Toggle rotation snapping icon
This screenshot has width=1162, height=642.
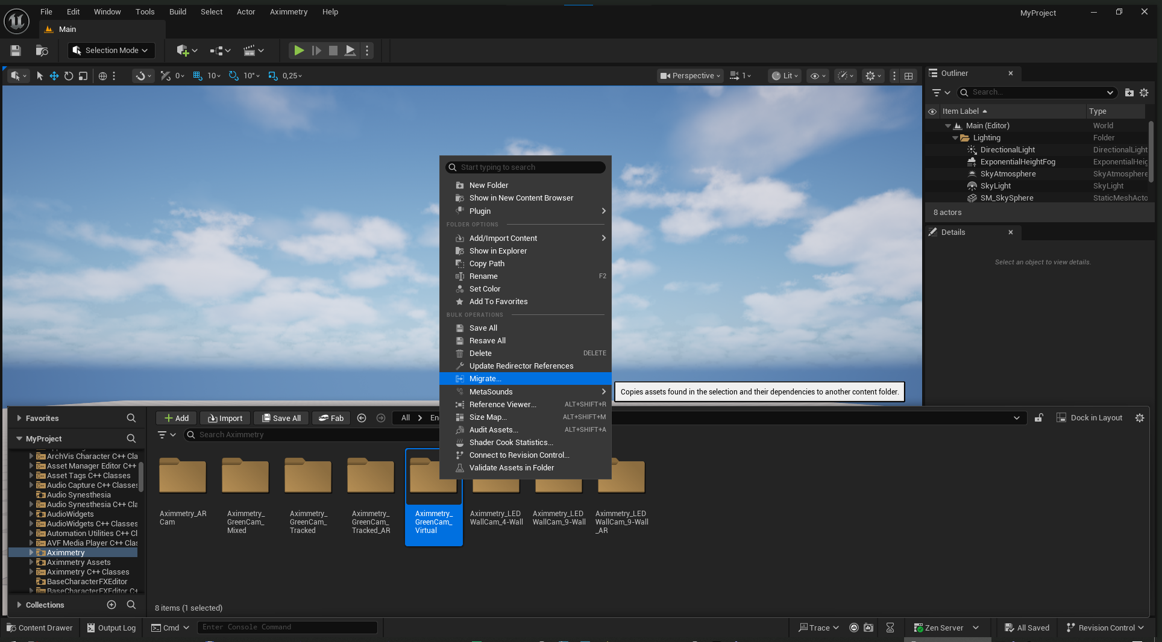(233, 76)
